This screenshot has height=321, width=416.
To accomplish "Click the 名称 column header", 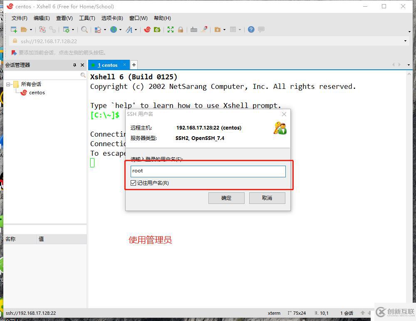I will tap(20, 239).
